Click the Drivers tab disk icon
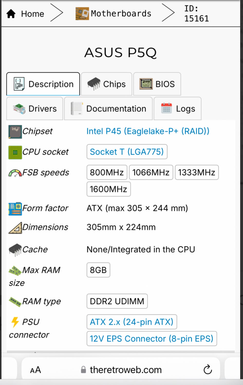 (19, 109)
